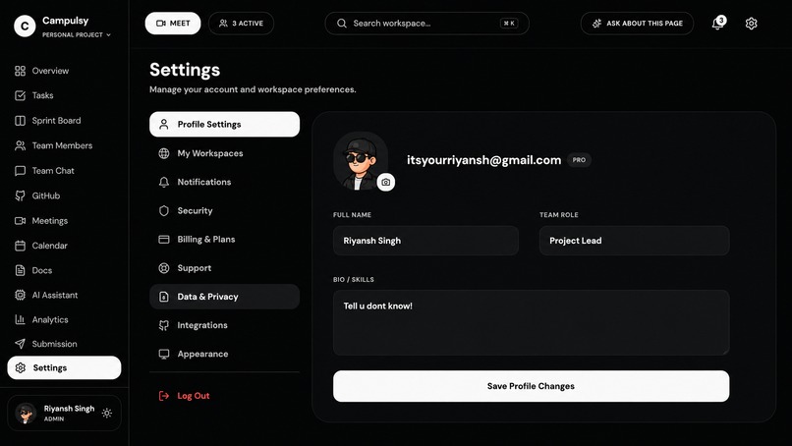Open Team Members page
792x446 pixels.
(64, 145)
